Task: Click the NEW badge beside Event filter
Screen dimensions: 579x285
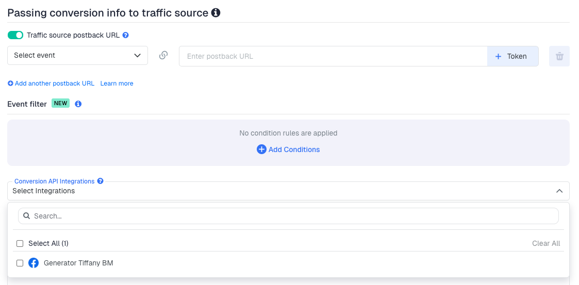Action: coord(61,104)
